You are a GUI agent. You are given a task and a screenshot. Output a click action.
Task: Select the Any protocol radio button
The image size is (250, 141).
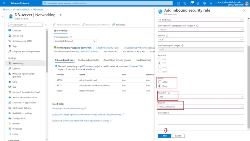click(x=160, y=59)
